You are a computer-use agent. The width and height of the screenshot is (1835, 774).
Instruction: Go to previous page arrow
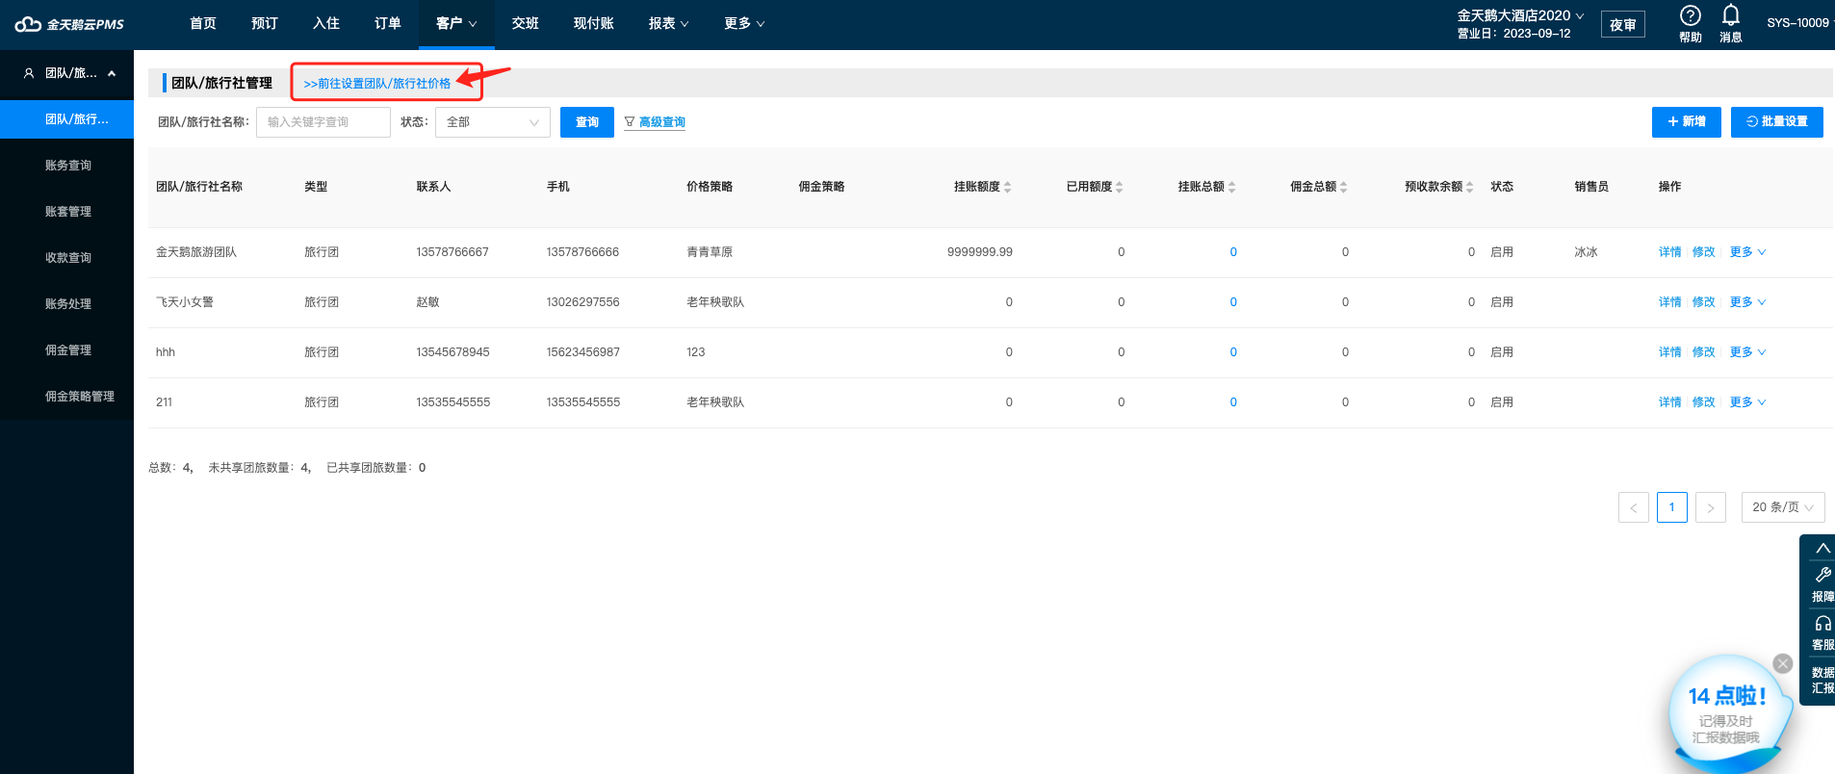tap(1634, 507)
